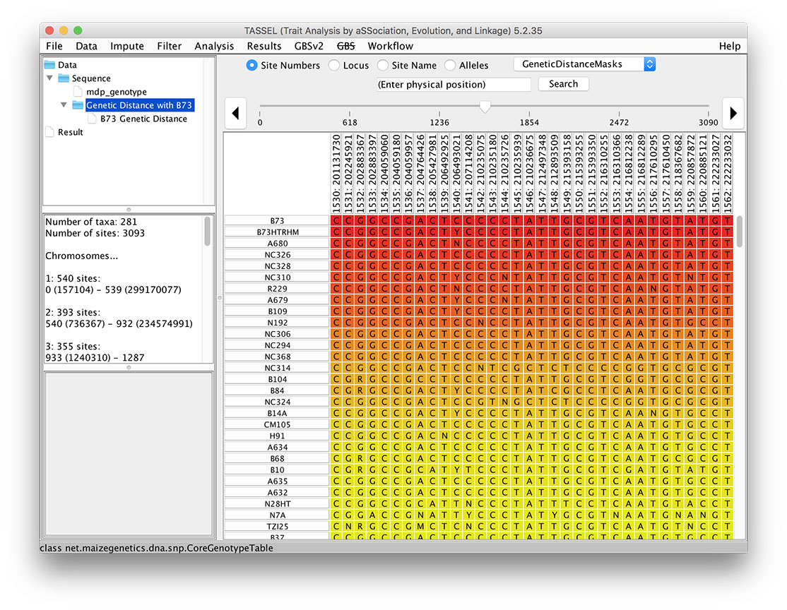This screenshot has width=787, height=610.
Task: Select the Result tree item
Action: tap(70, 133)
